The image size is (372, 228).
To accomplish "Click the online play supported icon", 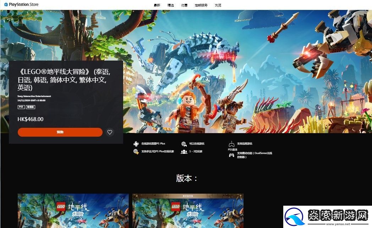I will click(184, 144).
